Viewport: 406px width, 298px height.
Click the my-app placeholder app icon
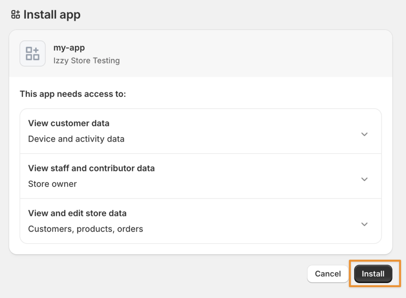coord(33,54)
